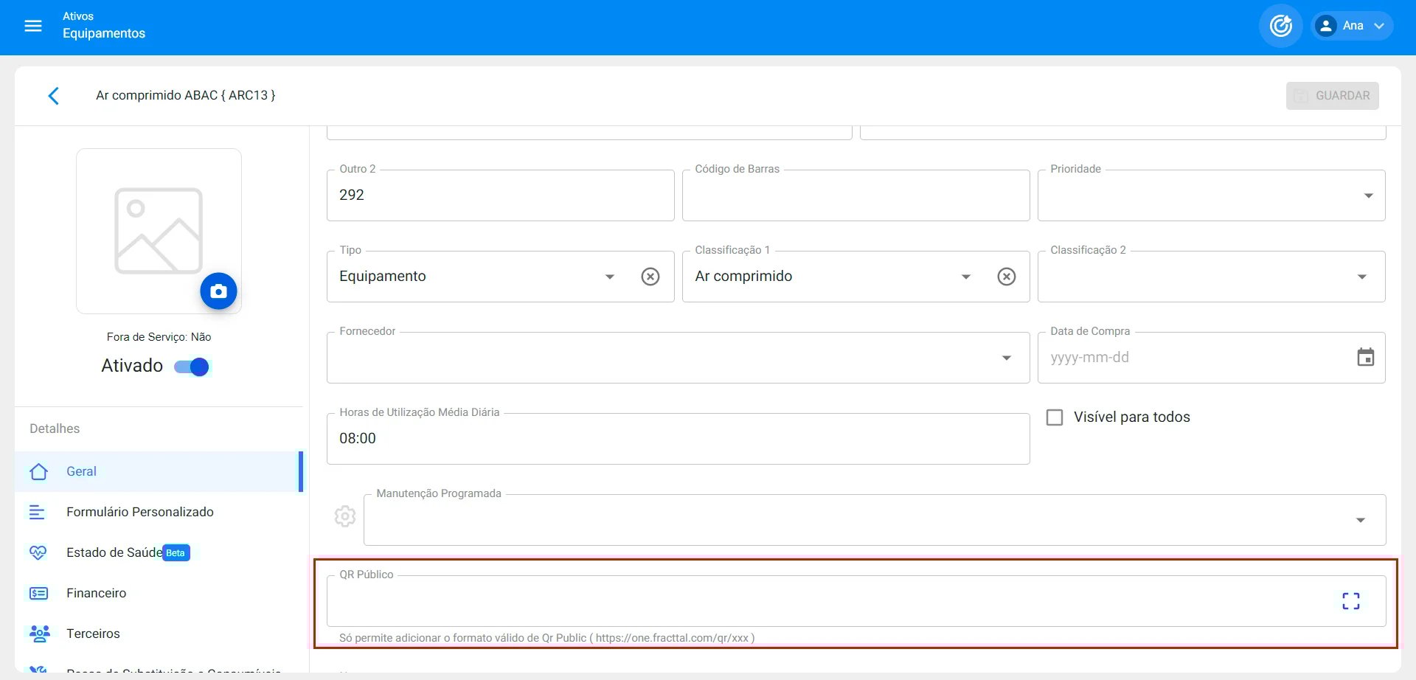Open the target assistant icon in header

click(1280, 26)
